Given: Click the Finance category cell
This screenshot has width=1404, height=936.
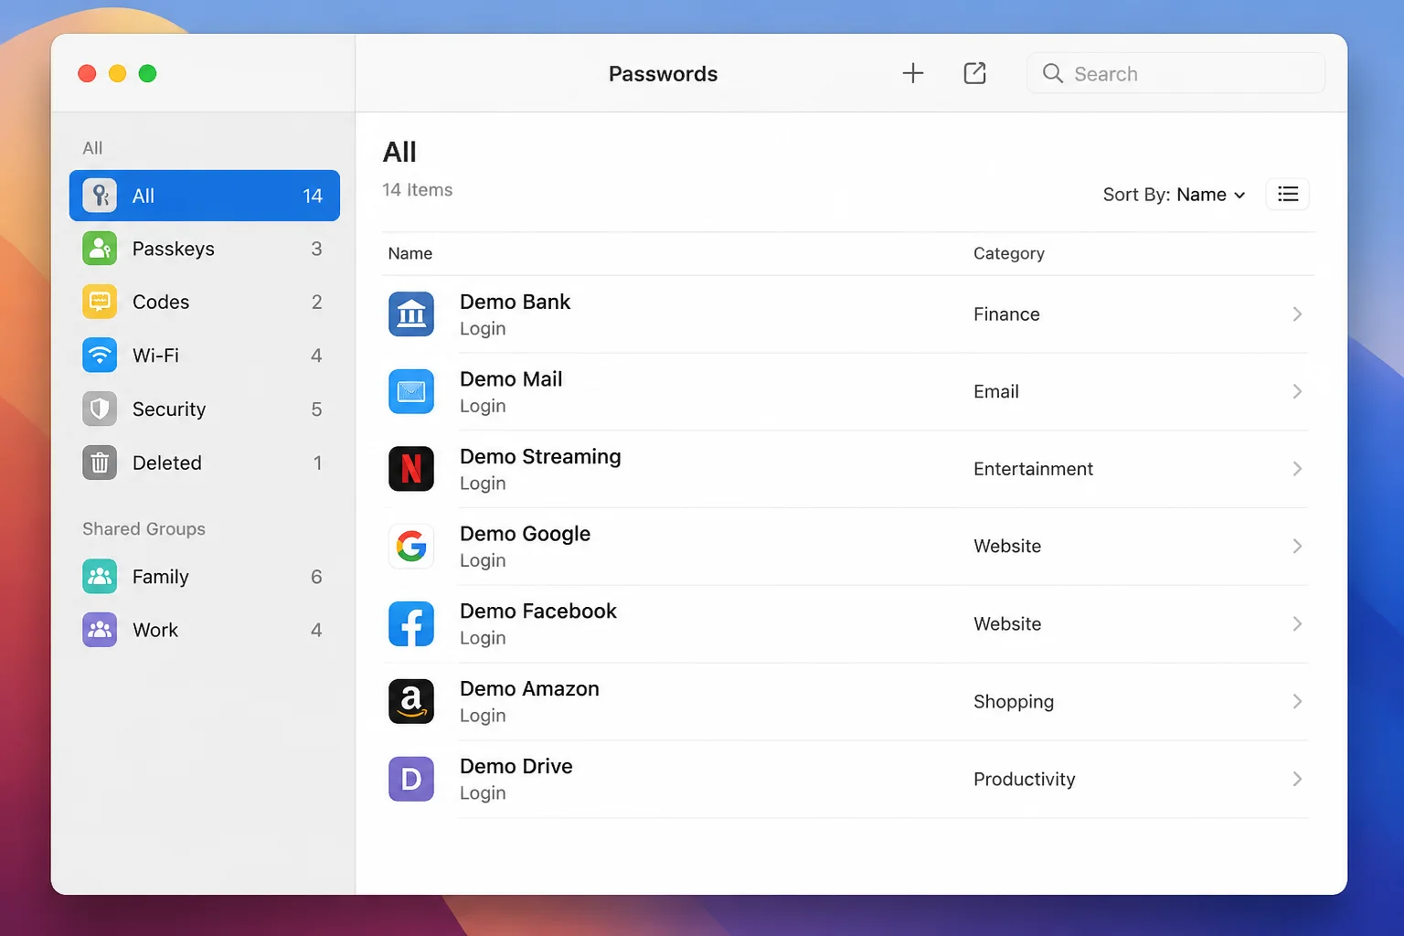Looking at the screenshot, I should pos(1006,314).
